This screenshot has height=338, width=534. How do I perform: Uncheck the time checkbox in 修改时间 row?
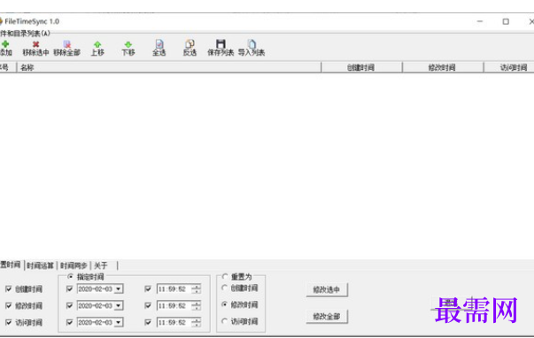click(148, 305)
